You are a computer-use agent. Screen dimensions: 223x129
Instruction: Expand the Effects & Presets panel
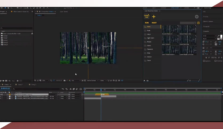pos(208,21)
